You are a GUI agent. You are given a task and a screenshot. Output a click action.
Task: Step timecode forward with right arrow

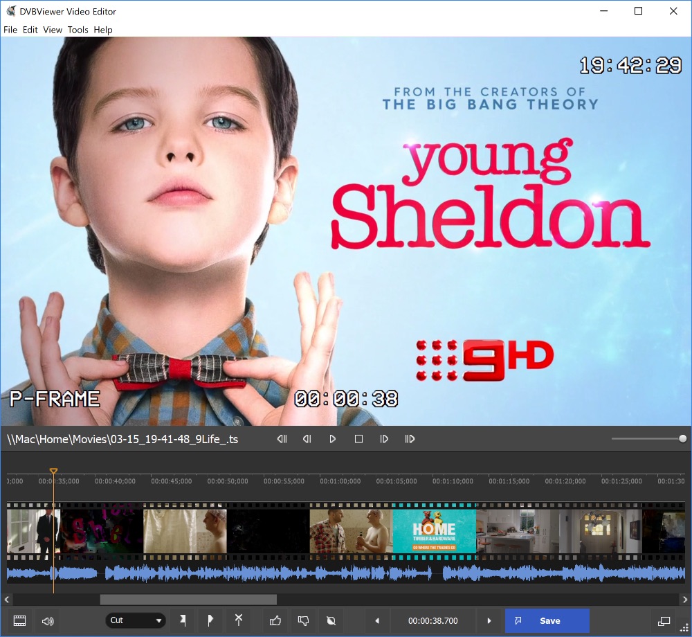tap(489, 620)
